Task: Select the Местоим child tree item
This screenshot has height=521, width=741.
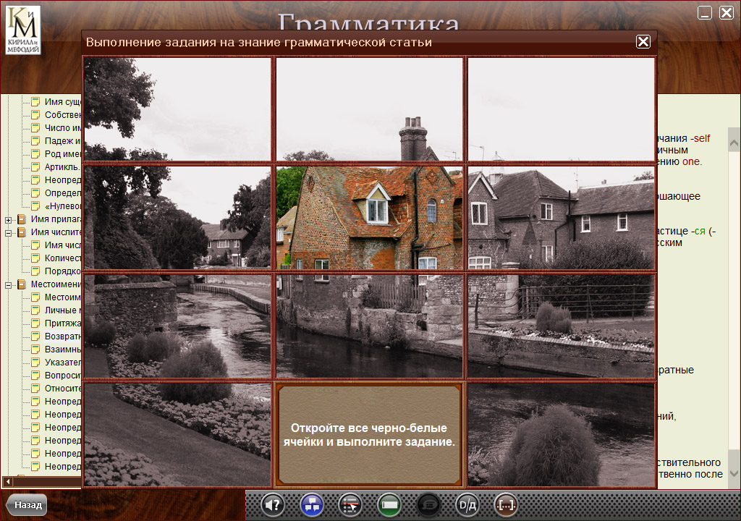Action: (x=62, y=297)
